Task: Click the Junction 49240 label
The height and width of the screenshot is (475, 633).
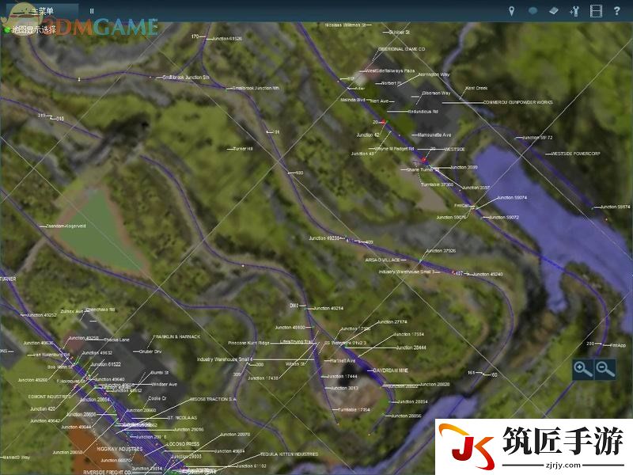Action: 487,274
